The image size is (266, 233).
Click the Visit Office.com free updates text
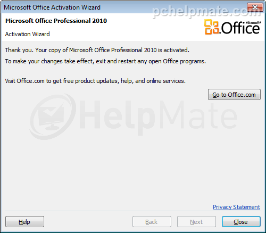(95, 81)
